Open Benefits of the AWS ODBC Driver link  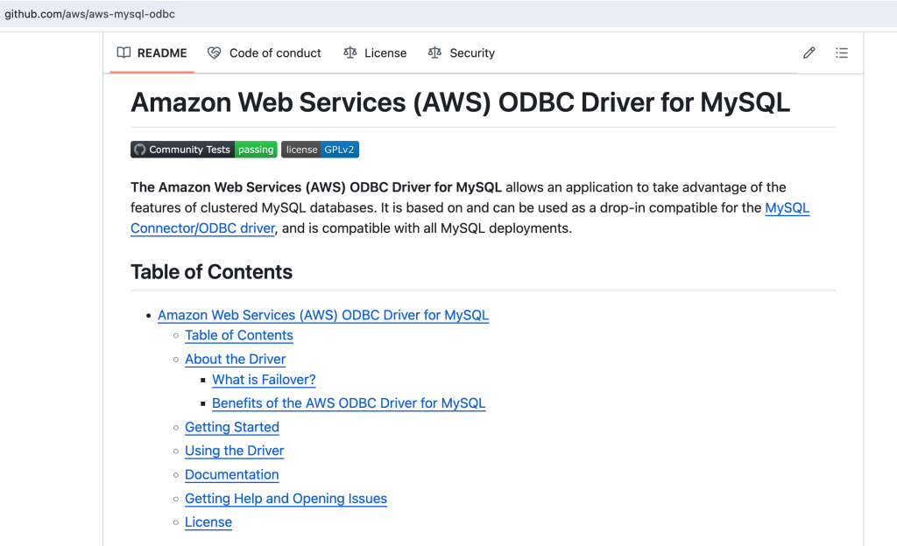point(349,403)
